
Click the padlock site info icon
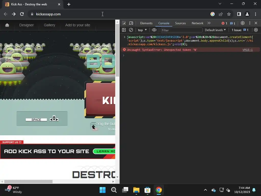point(32,14)
